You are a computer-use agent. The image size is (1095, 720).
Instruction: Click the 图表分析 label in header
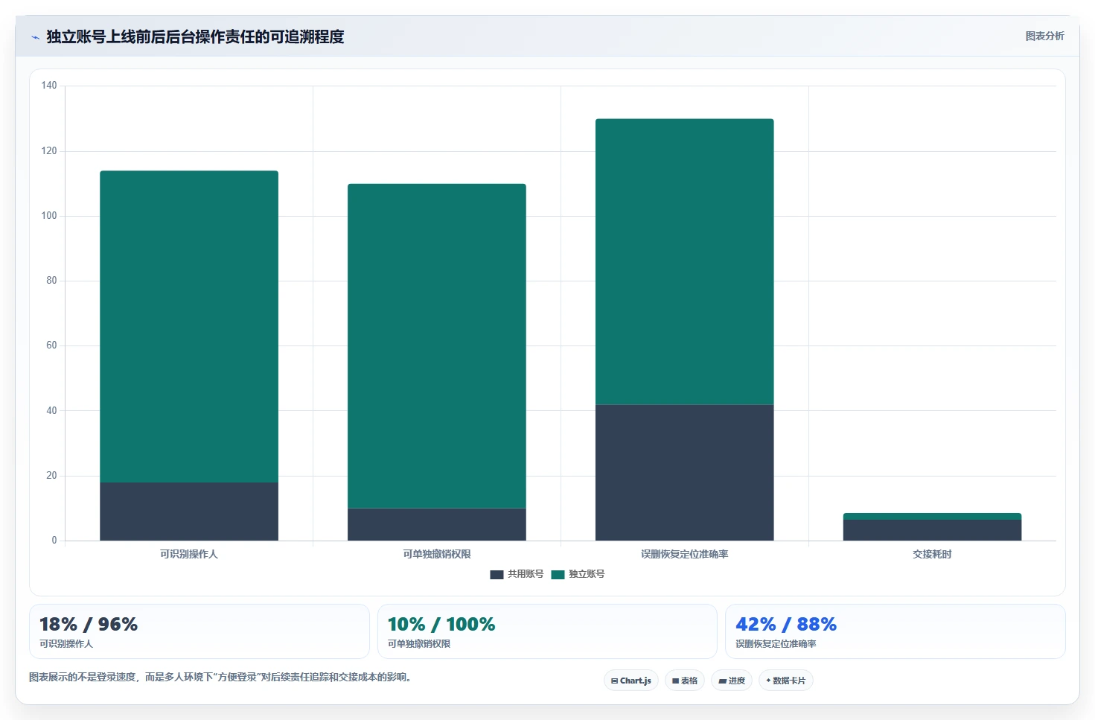pyautogui.click(x=1044, y=36)
